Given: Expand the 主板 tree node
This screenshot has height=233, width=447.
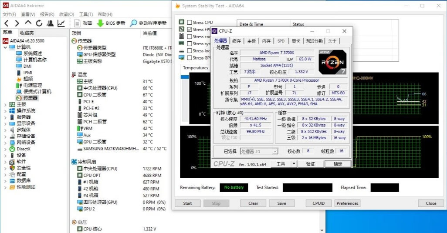Looking at the screenshot, I should pos(5,105).
